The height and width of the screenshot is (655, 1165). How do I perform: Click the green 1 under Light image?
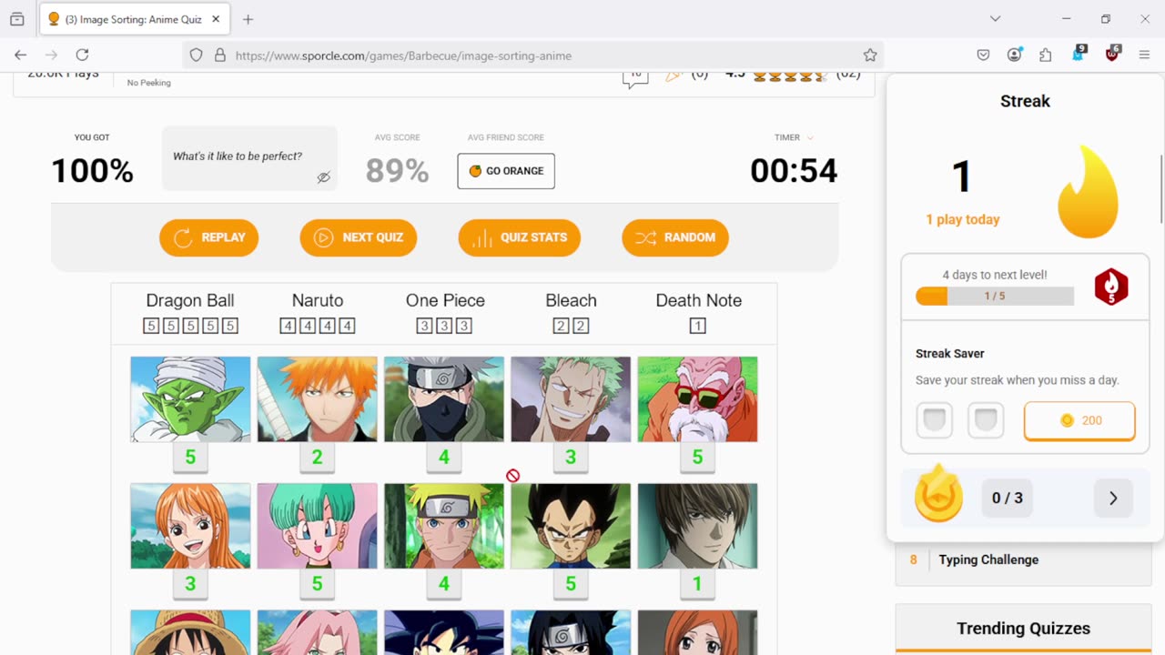697,584
